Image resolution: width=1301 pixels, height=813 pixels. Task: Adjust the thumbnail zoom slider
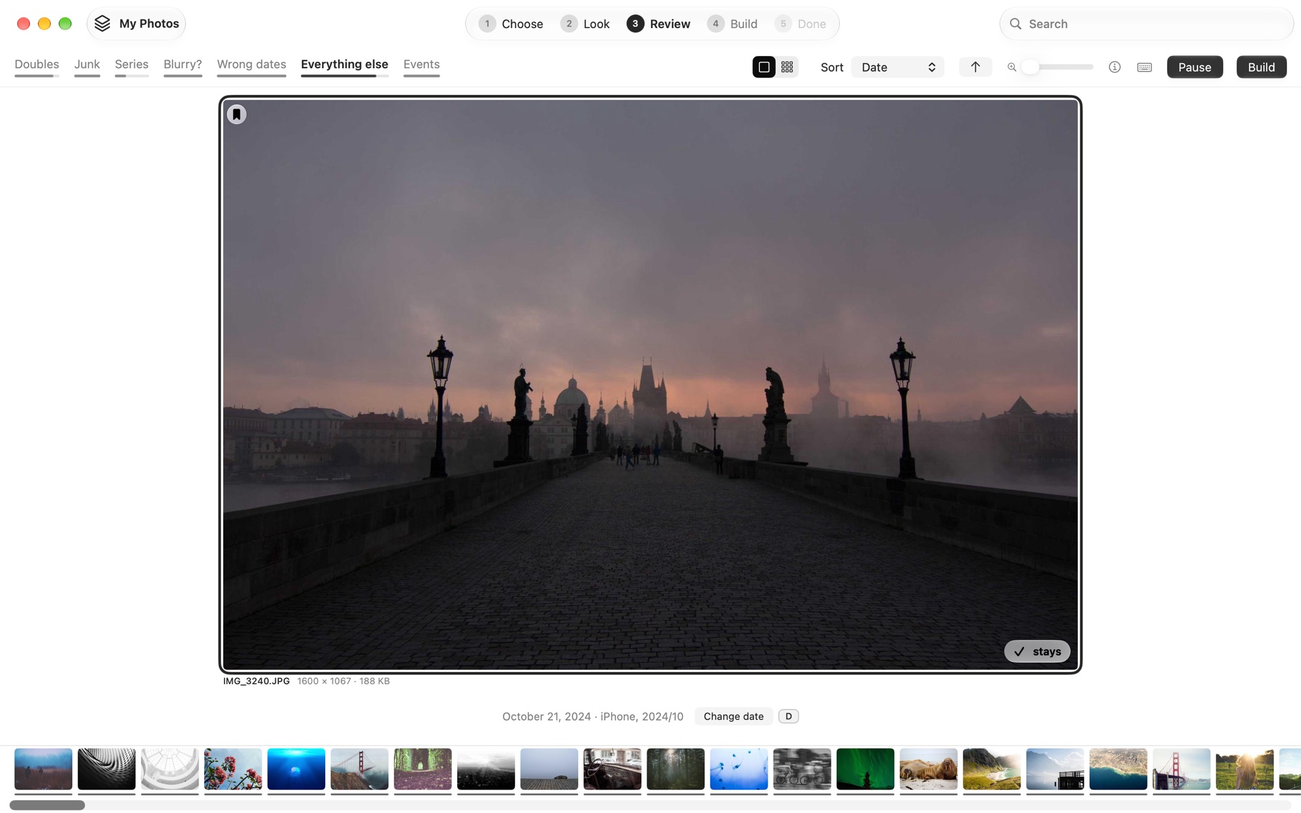pos(1058,67)
